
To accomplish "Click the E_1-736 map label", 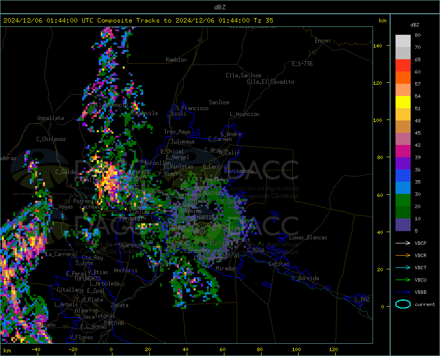I will (302, 64).
